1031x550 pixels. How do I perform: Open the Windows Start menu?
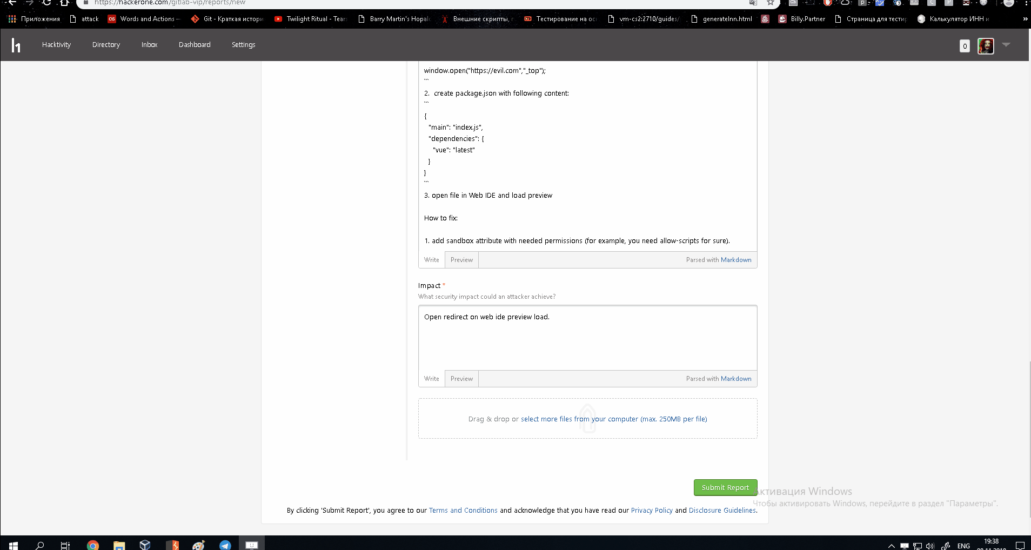[14, 545]
